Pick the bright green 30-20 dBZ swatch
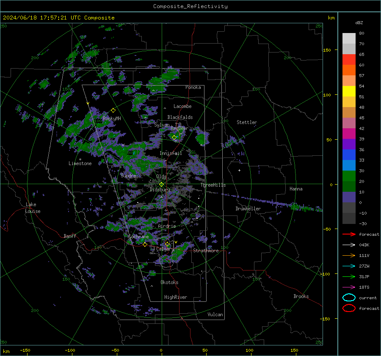The image size is (381, 356). click(349, 176)
